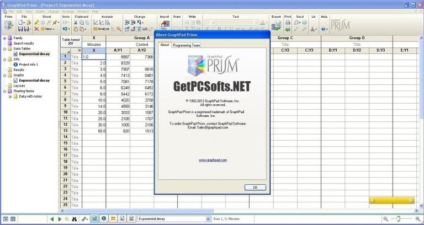This screenshot has height=225, width=424.
Task: Click the green Next sheet arrow
Action: coord(60,219)
